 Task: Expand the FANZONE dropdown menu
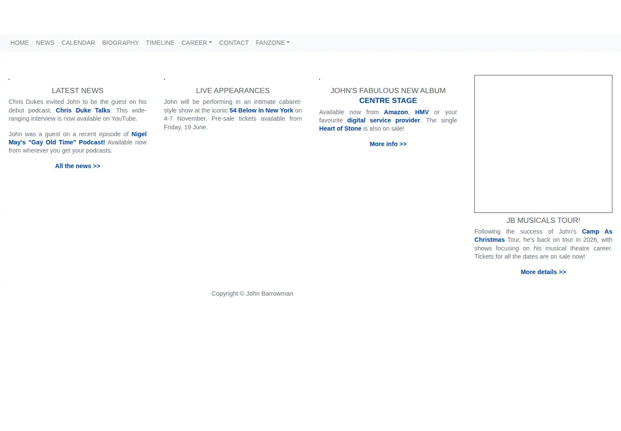pyautogui.click(x=273, y=43)
